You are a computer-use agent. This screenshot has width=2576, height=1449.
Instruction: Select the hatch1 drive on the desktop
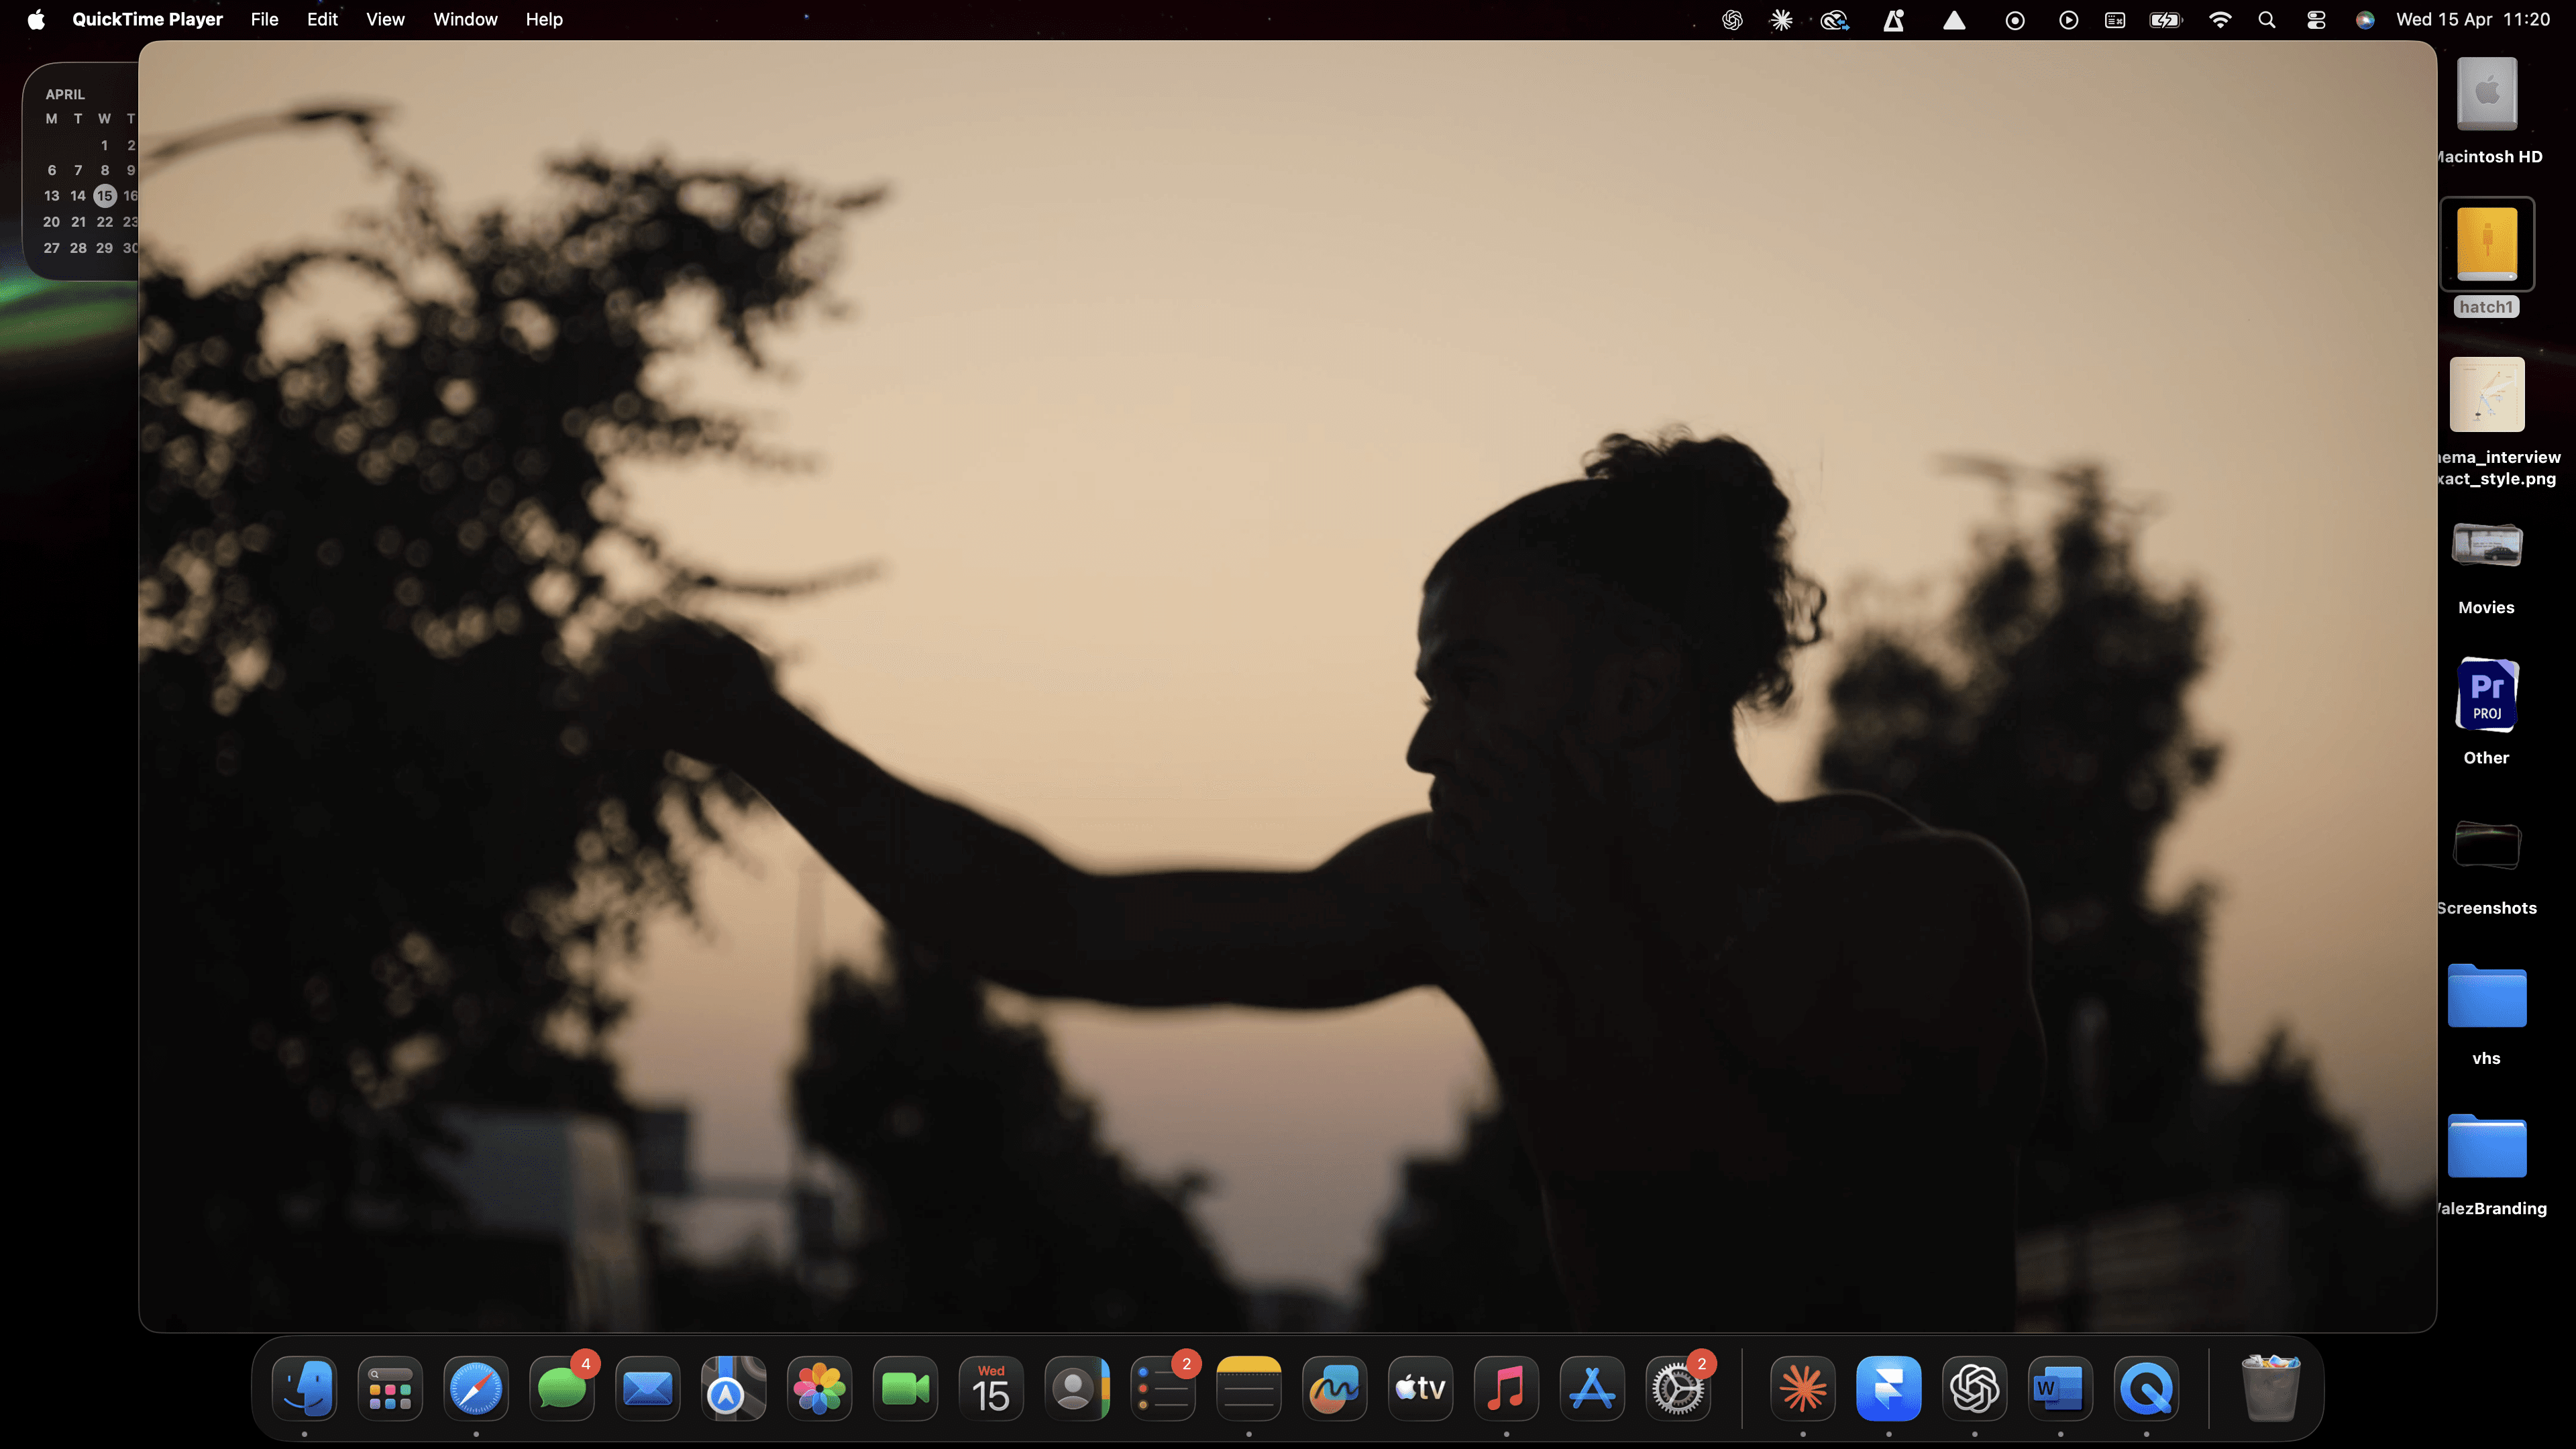[x=2486, y=245]
